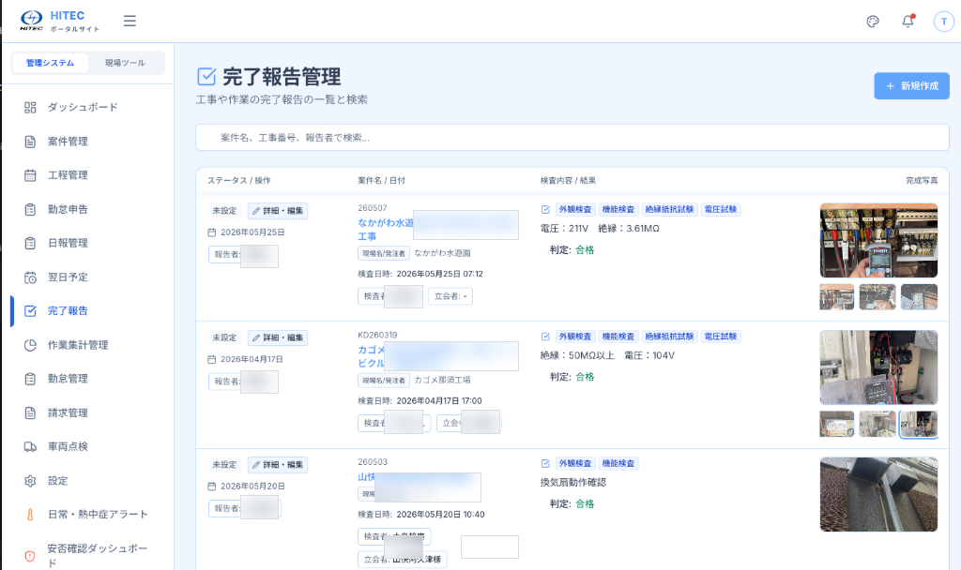Go to 工程管理 in sidebar

point(68,175)
